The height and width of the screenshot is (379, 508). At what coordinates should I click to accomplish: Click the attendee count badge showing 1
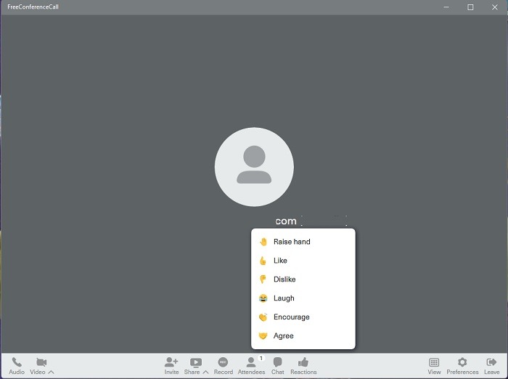coord(261,358)
